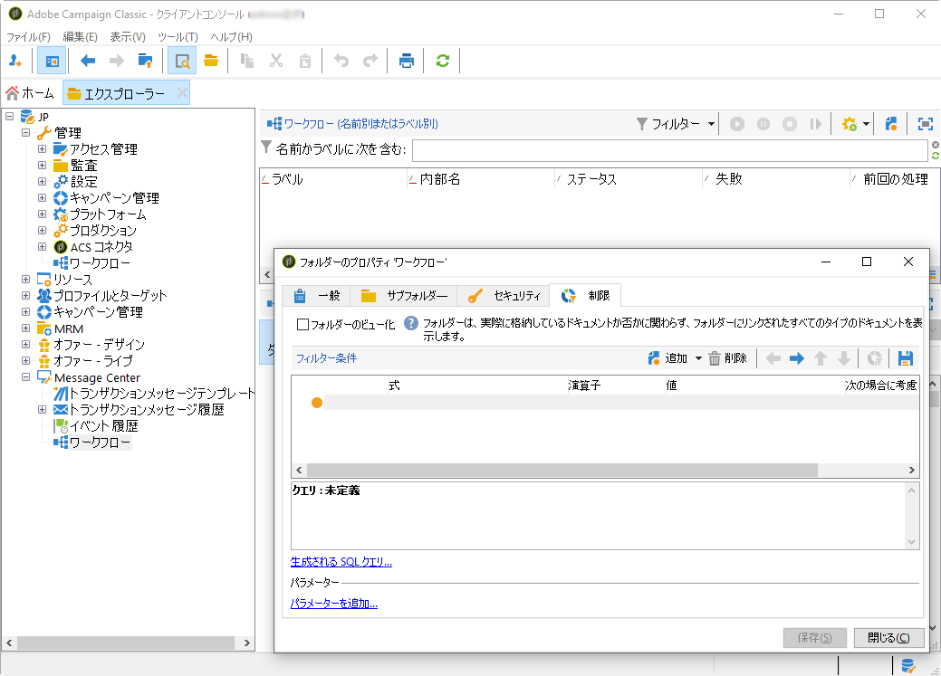Click the paste clipboard icon in toolbar
The height and width of the screenshot is (676, 941).
pos(305,61)
